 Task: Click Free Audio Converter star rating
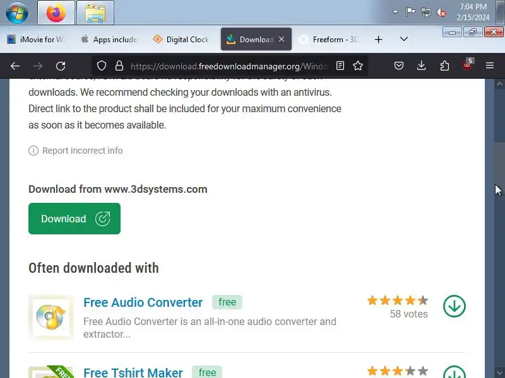[398, 301]
